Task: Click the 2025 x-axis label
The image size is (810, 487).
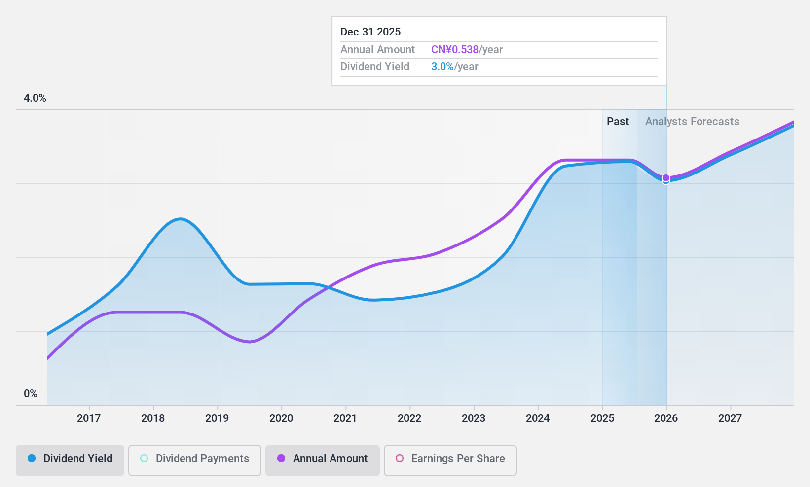Action: pos(602,418)
